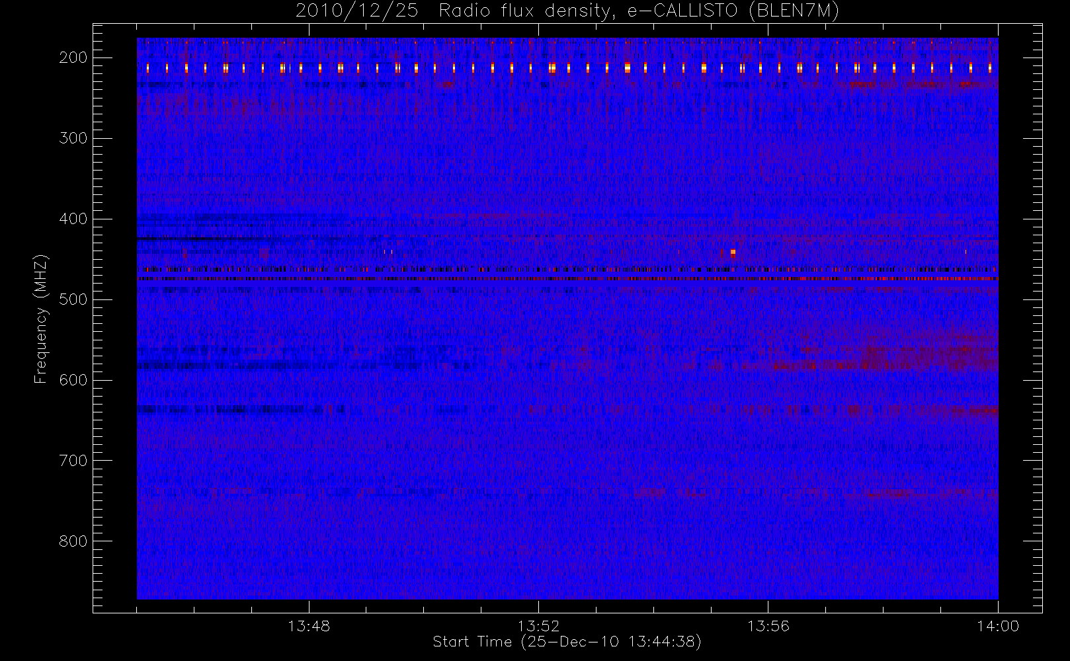Screen dimensions: 1070x661
Task: Click the 13:48 time tick label
Action: [309, 626]
